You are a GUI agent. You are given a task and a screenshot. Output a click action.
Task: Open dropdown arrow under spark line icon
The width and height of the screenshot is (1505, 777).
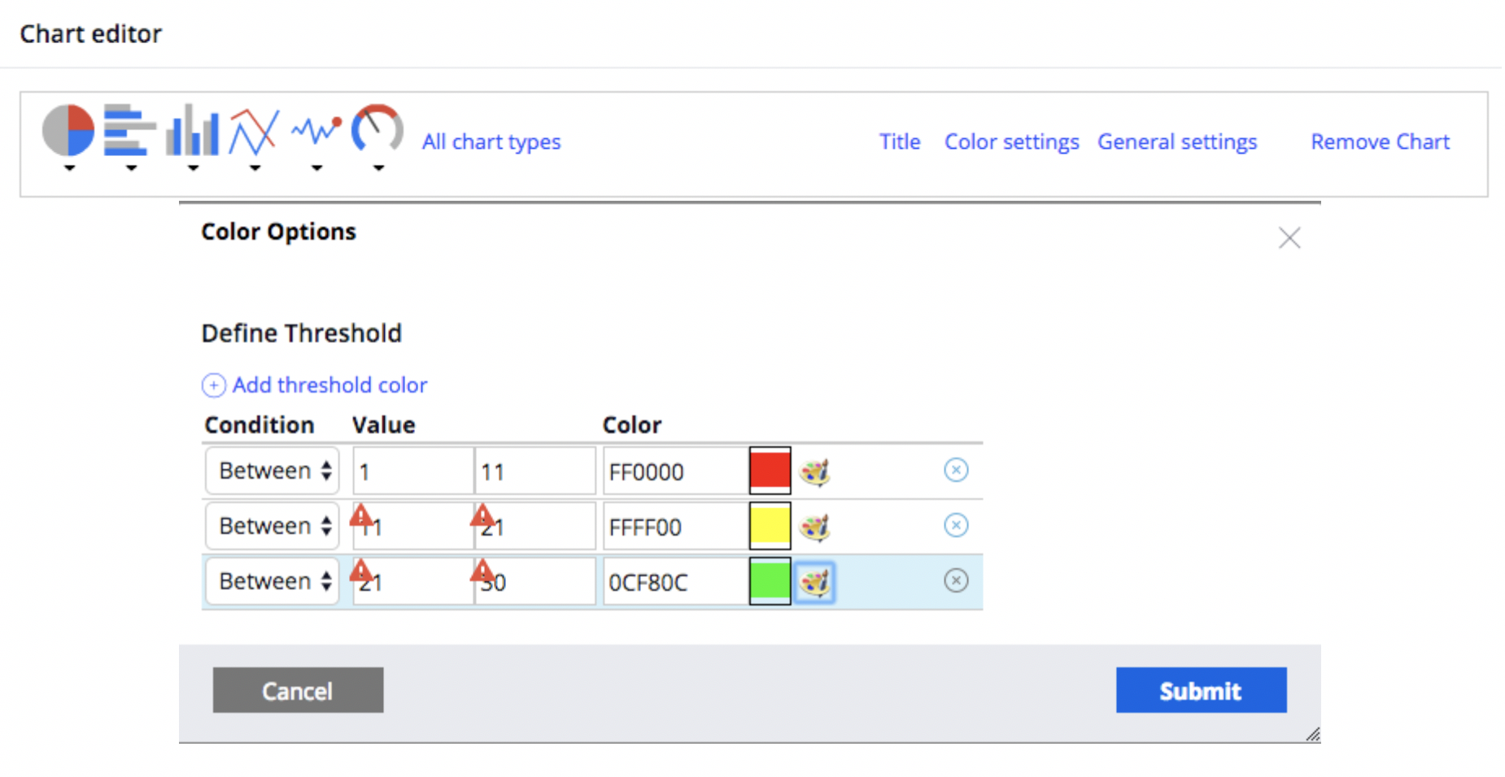(316, 168)
